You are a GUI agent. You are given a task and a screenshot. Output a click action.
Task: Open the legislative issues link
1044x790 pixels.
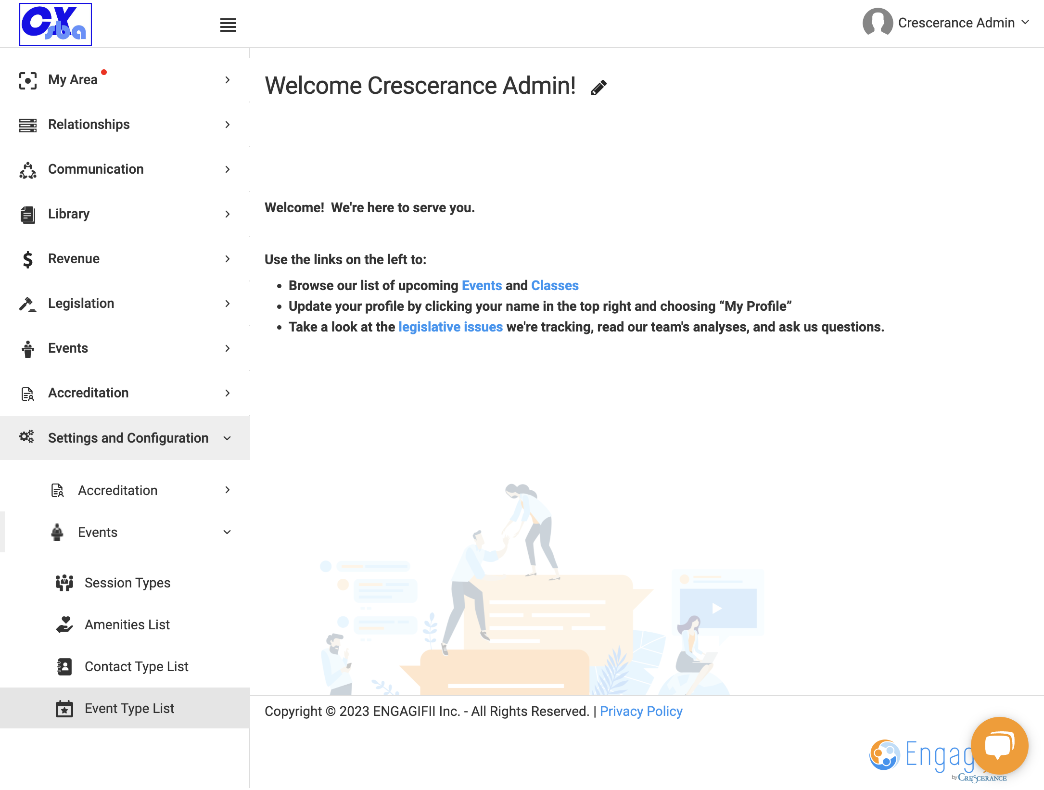pos(450,327)
